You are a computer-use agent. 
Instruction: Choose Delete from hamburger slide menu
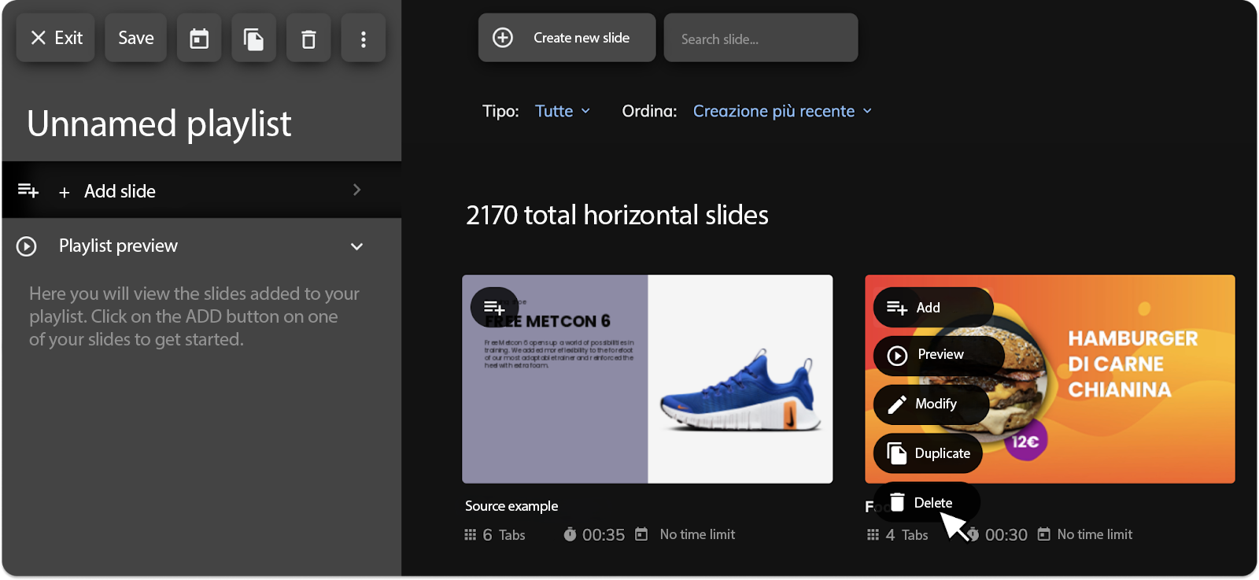point(927,502)
